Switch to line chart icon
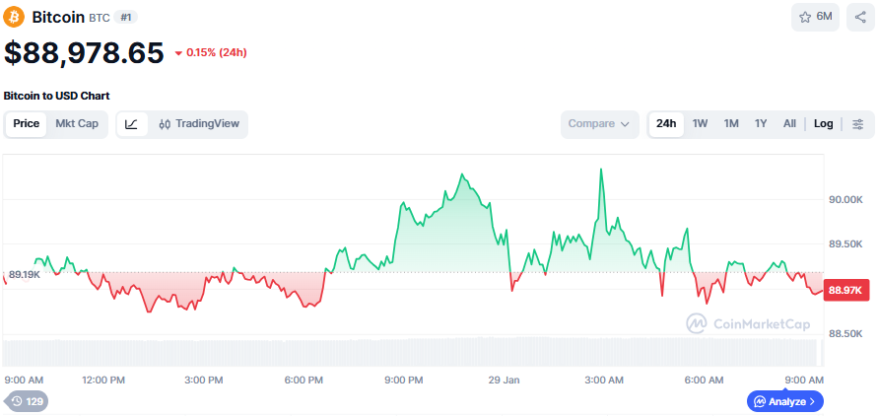The width and height of the screenshot is (878, 416). coord(132,124)
